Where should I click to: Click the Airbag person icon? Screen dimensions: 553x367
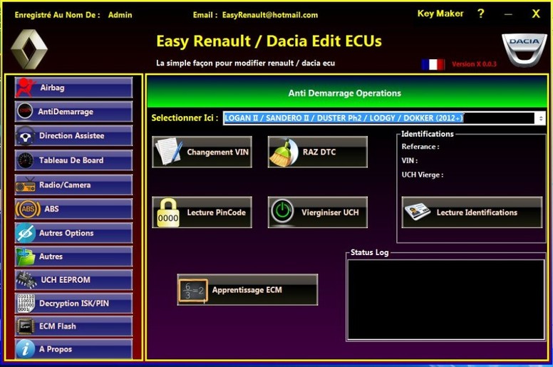[25, 88]
